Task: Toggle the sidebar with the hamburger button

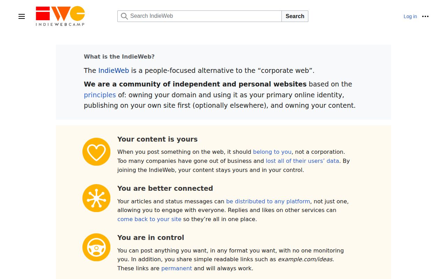Action: 22,16
